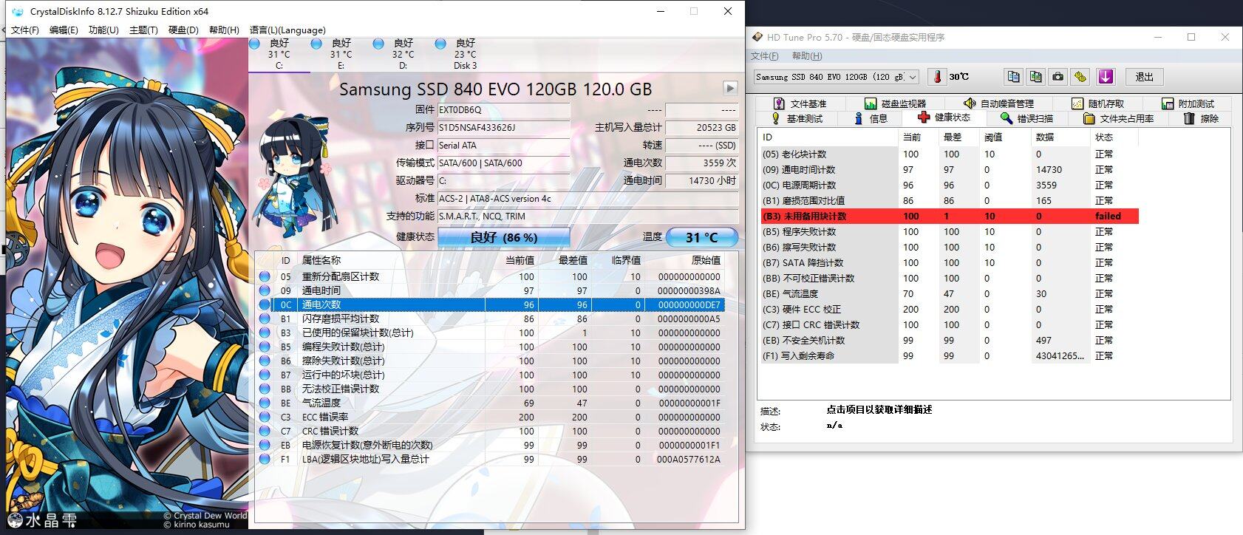Open the 编辑(E) menu
1243x535 pixels.
pos(64,30)
